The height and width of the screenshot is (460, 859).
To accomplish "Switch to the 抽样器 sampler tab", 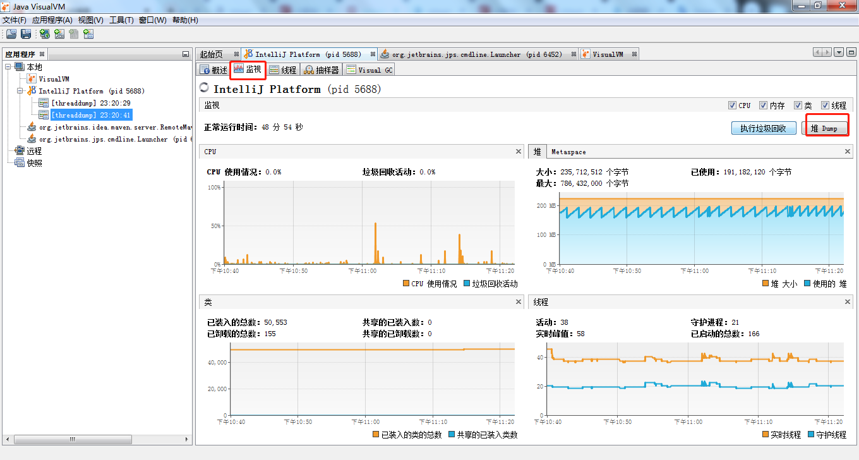I will [x=321, y=70].
